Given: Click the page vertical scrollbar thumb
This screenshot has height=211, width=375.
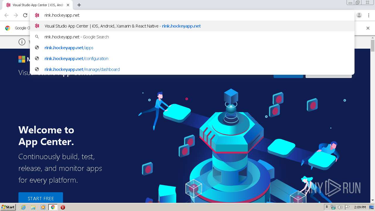Looking at the screenshot, I should 373,46.
